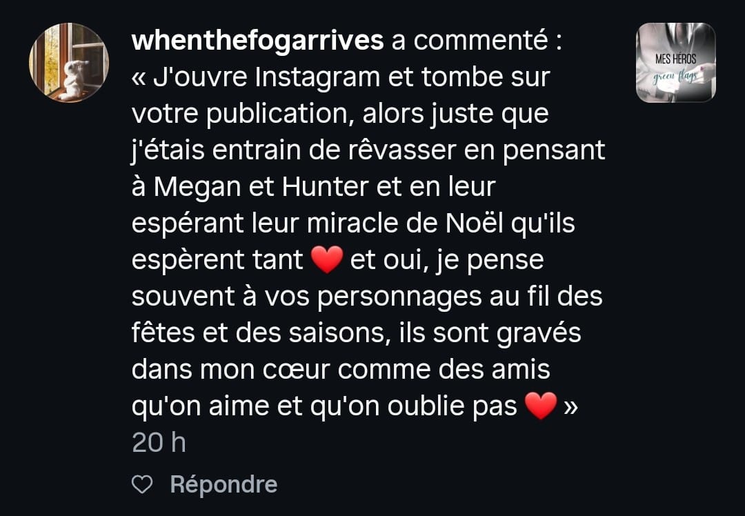This screenshot has width=745, height=516.
Task: Tap the 'green flags' script on the thumbnail
Action: (675, 77)
